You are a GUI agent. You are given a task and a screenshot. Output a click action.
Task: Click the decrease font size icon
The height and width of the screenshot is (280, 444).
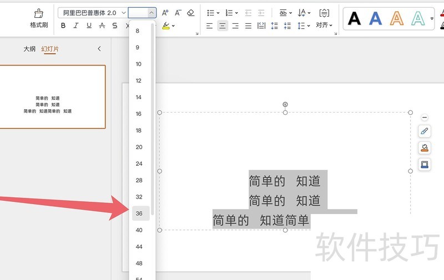click(178, 13)
